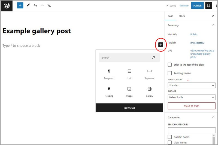The image size is (218, 145).
Task: Open the Author Helen Smith dropdown
Action: tap(192, 97)
